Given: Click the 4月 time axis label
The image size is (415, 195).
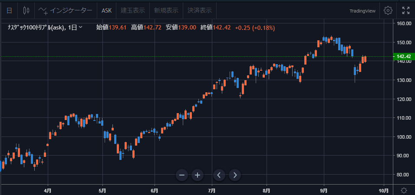Looking at the screenshot, I should [48, 191].
